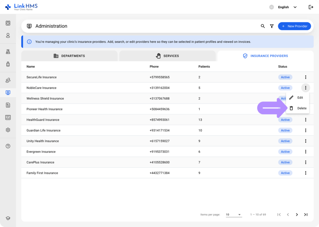Open the filter funnel icon

272,26
